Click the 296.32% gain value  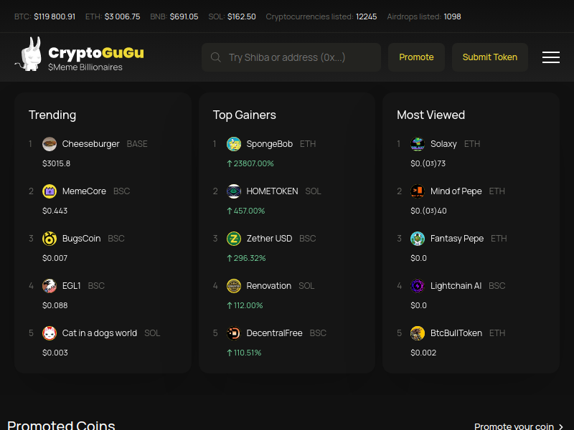click(x=246, y=258)
